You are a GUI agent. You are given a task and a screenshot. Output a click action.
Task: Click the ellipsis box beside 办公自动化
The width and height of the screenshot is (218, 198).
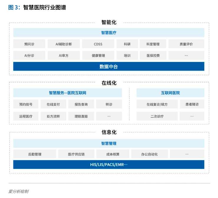pos(187,154)
